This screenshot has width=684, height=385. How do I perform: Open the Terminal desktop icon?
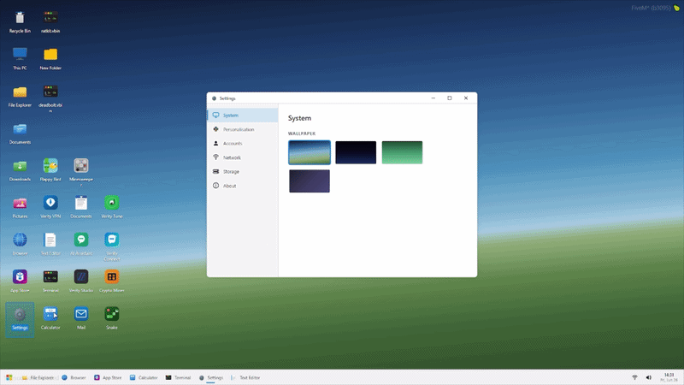[50, 281]
